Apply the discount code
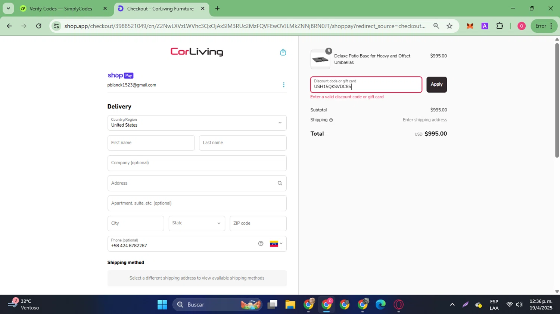This screenshot has height=314, width=560. [436, 85]
